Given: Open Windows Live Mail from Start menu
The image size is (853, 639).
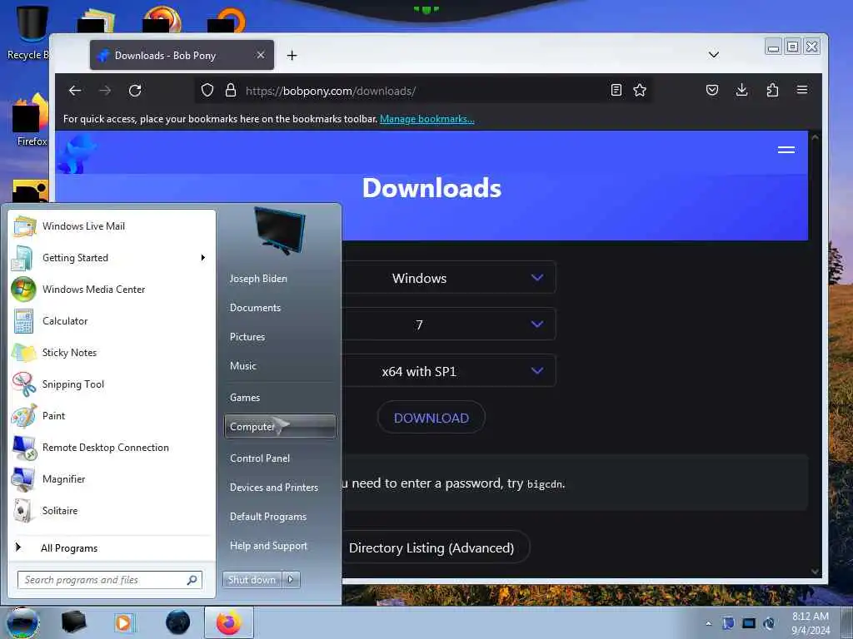Looking at the screenshot, I should click(x=112, y=226).
